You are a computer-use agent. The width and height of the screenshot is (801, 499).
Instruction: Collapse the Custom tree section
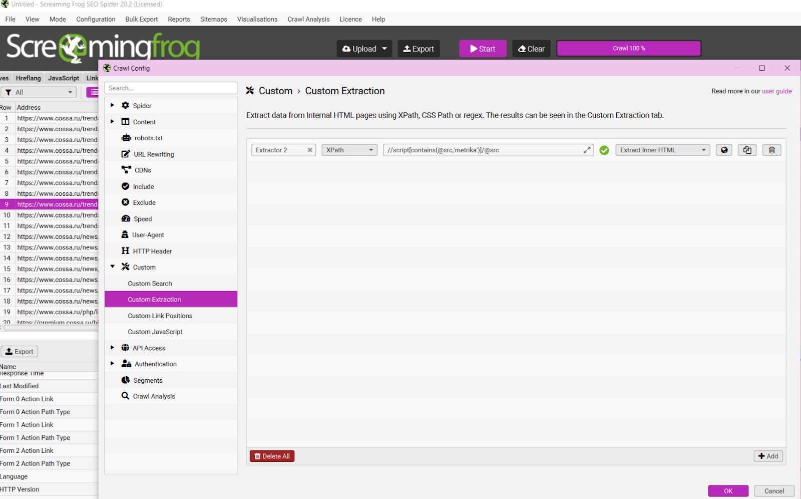[x=112, y=267]
